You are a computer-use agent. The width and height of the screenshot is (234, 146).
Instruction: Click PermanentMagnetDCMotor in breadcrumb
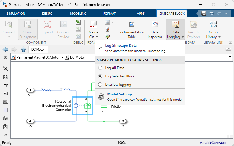click(x=38, y=57)
